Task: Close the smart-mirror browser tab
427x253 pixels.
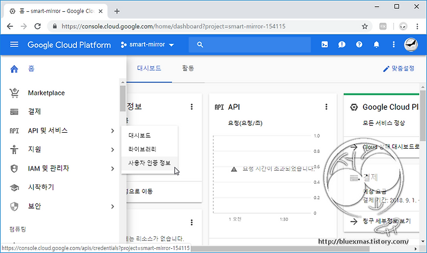Action: click(x=100, y=11)
